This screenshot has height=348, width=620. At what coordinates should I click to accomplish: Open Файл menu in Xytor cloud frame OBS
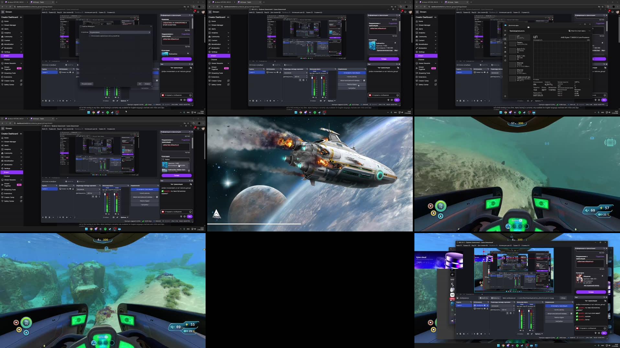(x=459, y=245)
